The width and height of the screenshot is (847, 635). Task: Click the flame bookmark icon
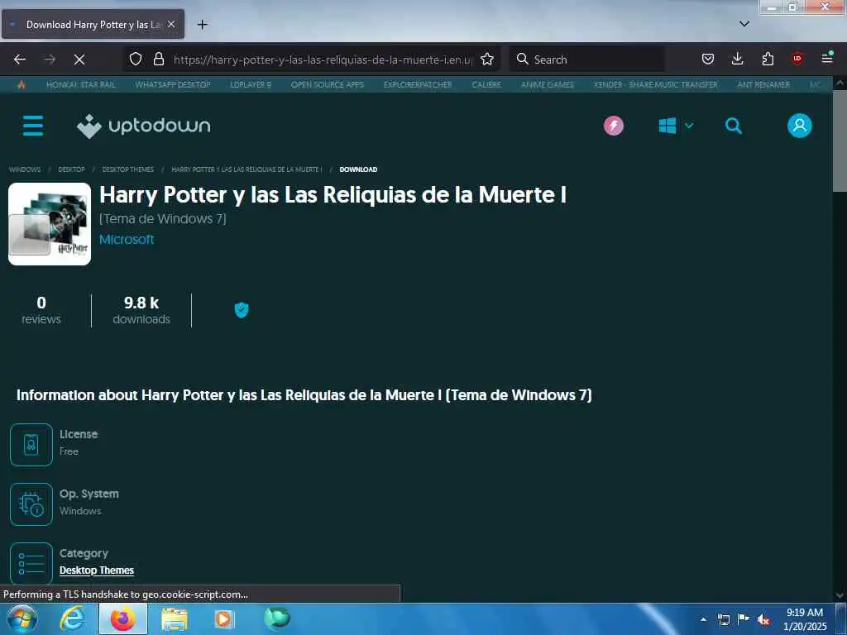21,85
